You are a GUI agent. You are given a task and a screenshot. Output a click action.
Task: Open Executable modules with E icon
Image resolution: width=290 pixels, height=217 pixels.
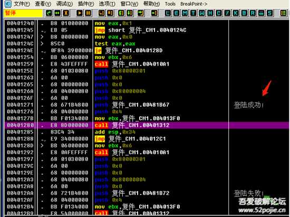(176, 13)
